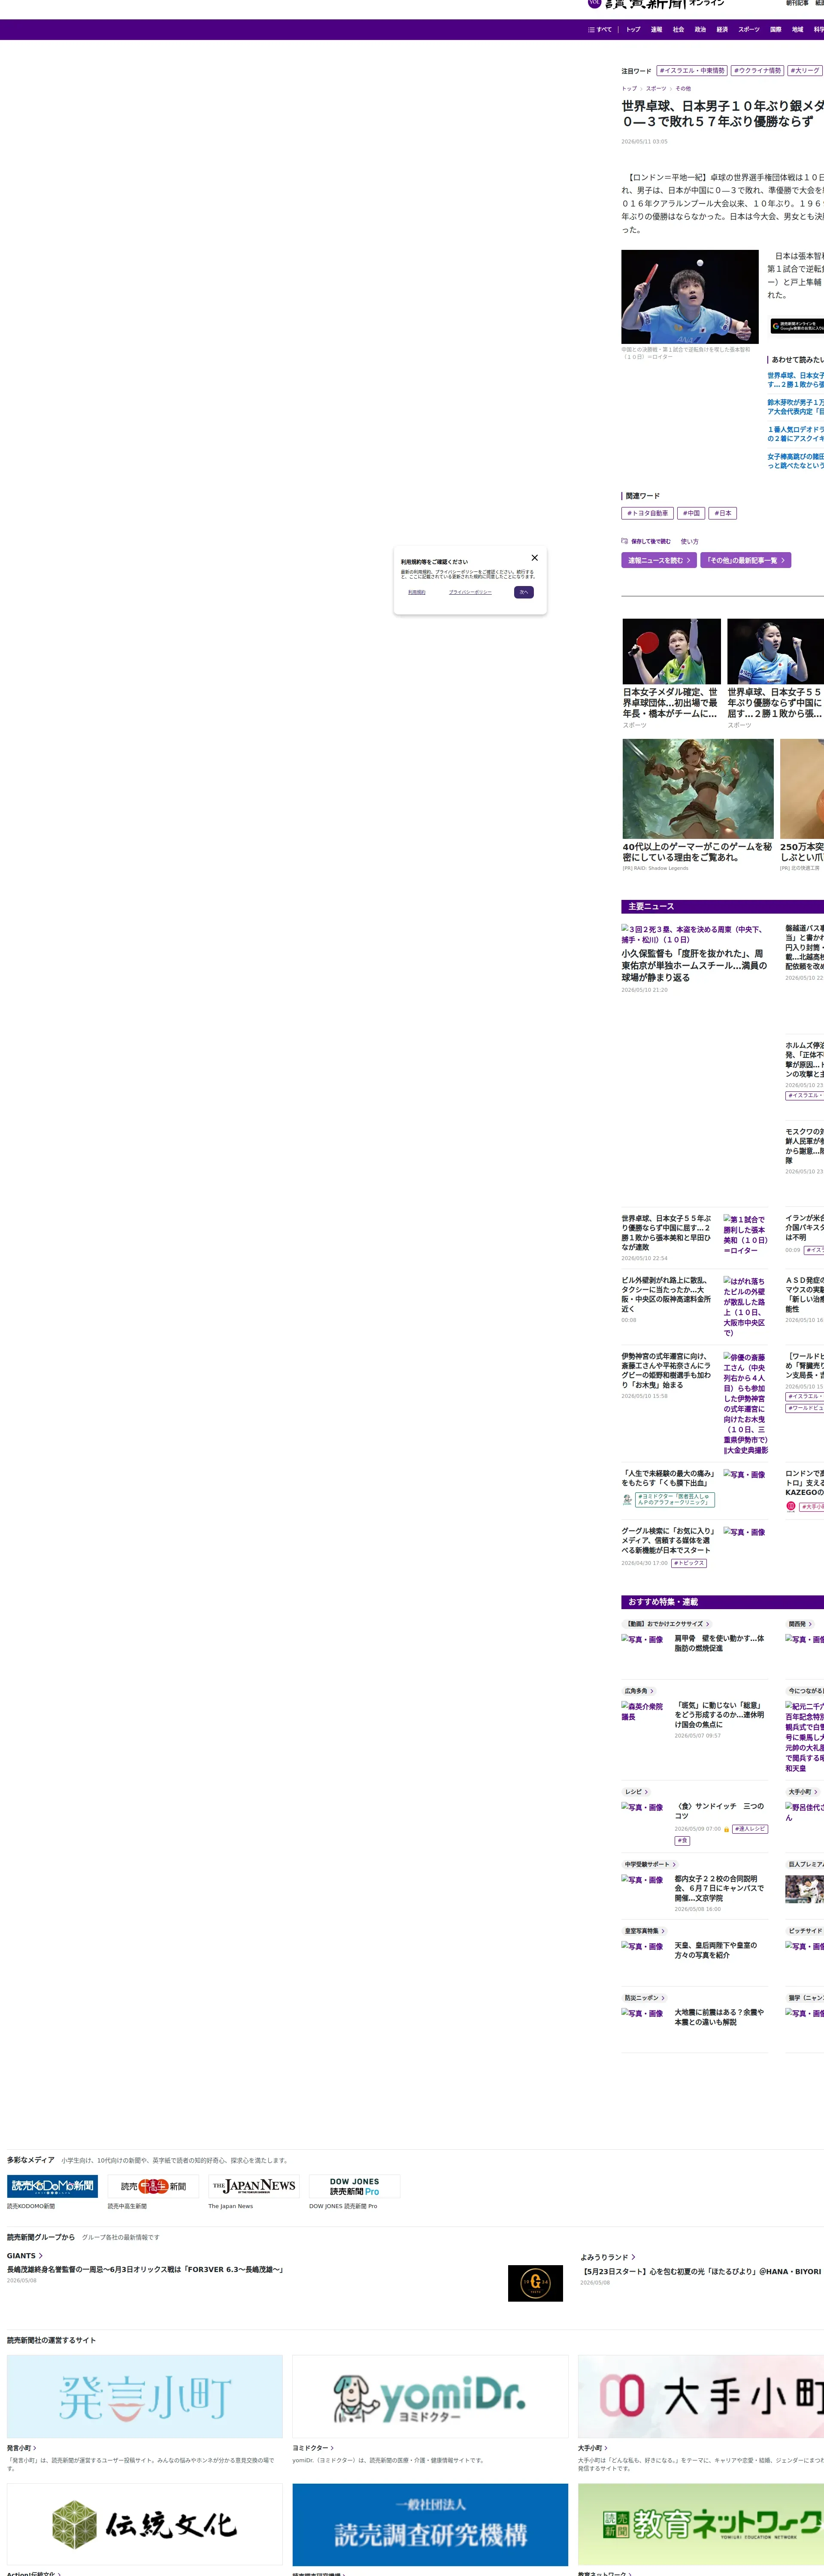
Task: Click the 次へ button in the terms popup
Action: [x=523, y=592]
